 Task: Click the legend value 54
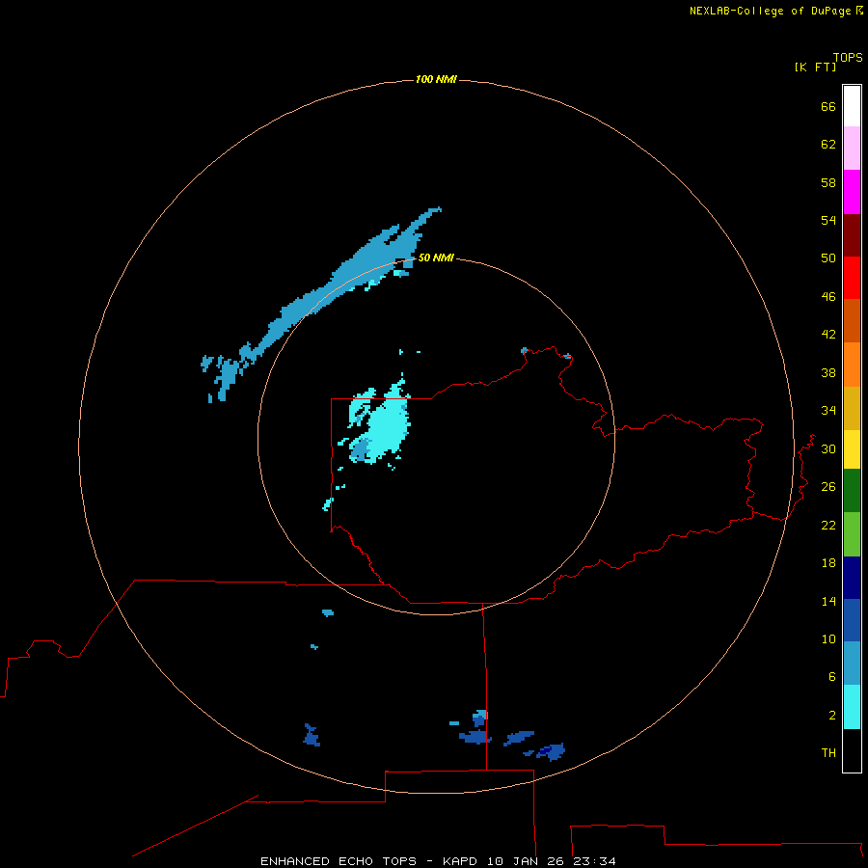pos(828,220)
